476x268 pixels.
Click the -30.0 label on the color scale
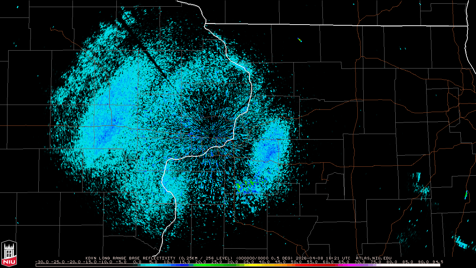(x=41, y=262)
